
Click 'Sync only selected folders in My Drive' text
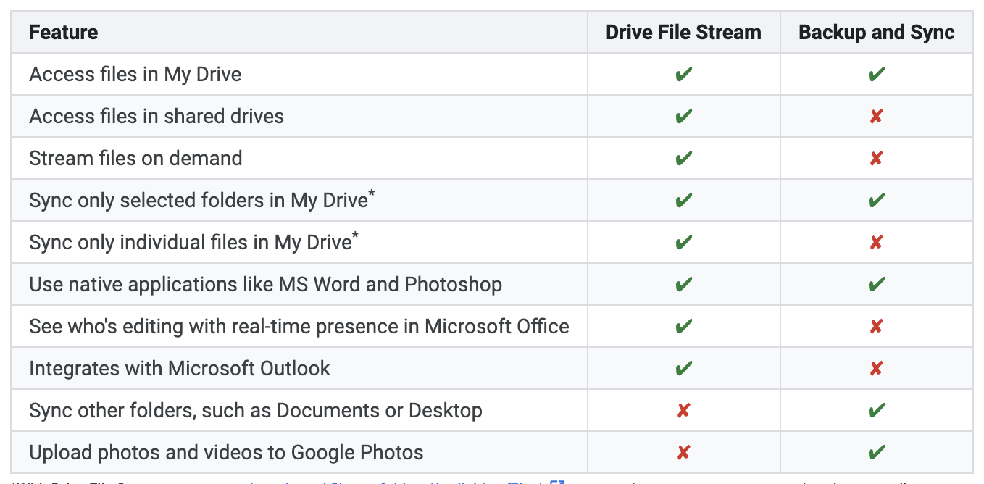[x=198, y=201]
